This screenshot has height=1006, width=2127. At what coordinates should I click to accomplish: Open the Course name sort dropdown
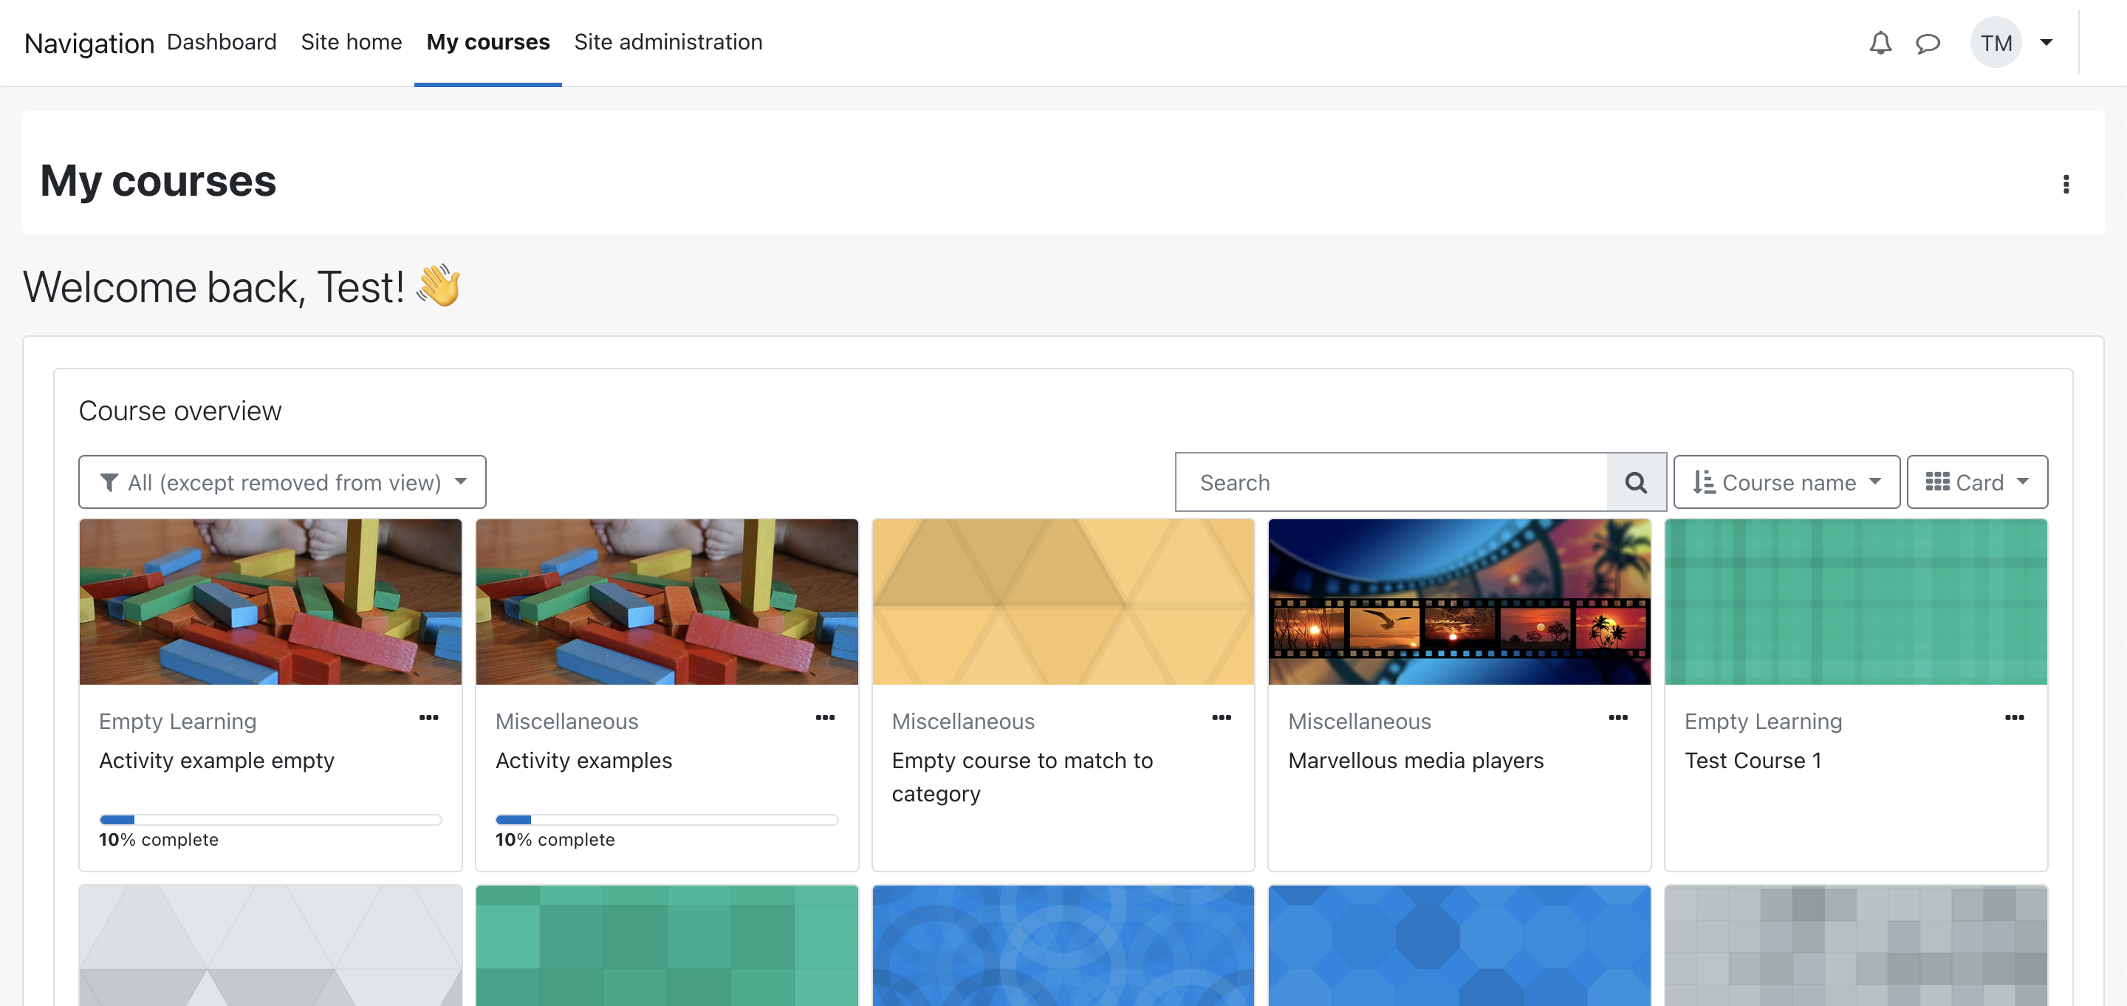pyautogui.click(x=1787, y=482)
